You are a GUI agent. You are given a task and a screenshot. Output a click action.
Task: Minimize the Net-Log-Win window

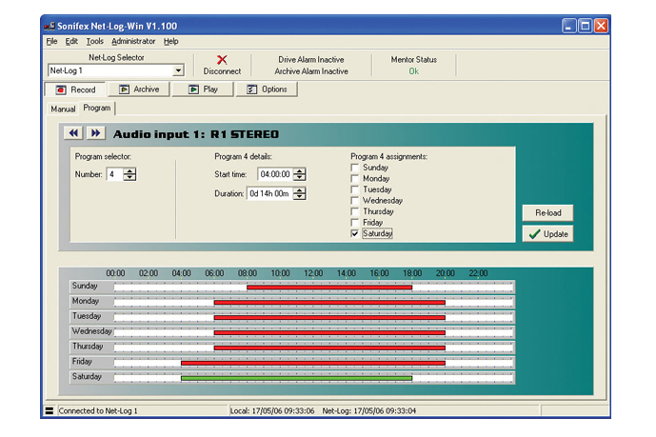coord(569,26)
